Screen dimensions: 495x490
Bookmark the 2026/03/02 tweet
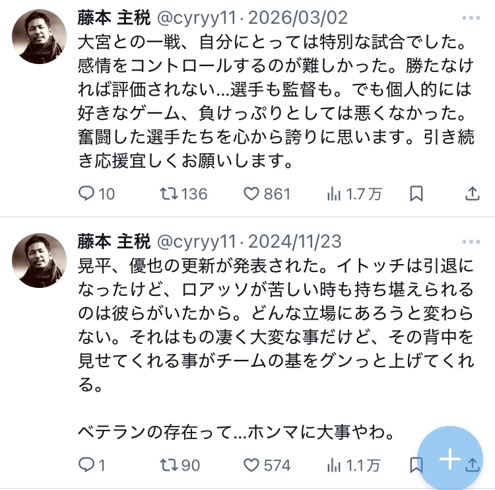pyautogui.click(x=416, y=193)
